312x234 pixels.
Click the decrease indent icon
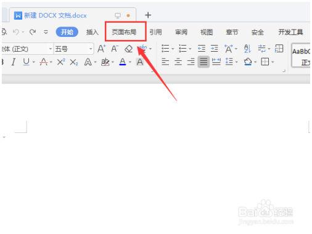tap(202, 49)
